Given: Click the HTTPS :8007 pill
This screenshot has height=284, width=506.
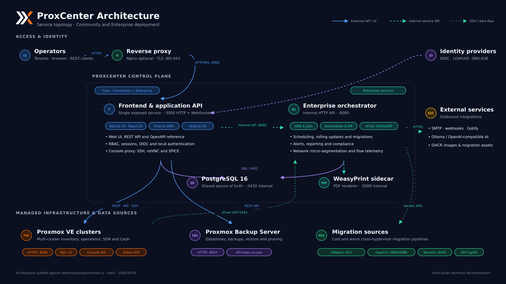Looking at the screenshot, I should pyautogui.click(x=207, y=252).
